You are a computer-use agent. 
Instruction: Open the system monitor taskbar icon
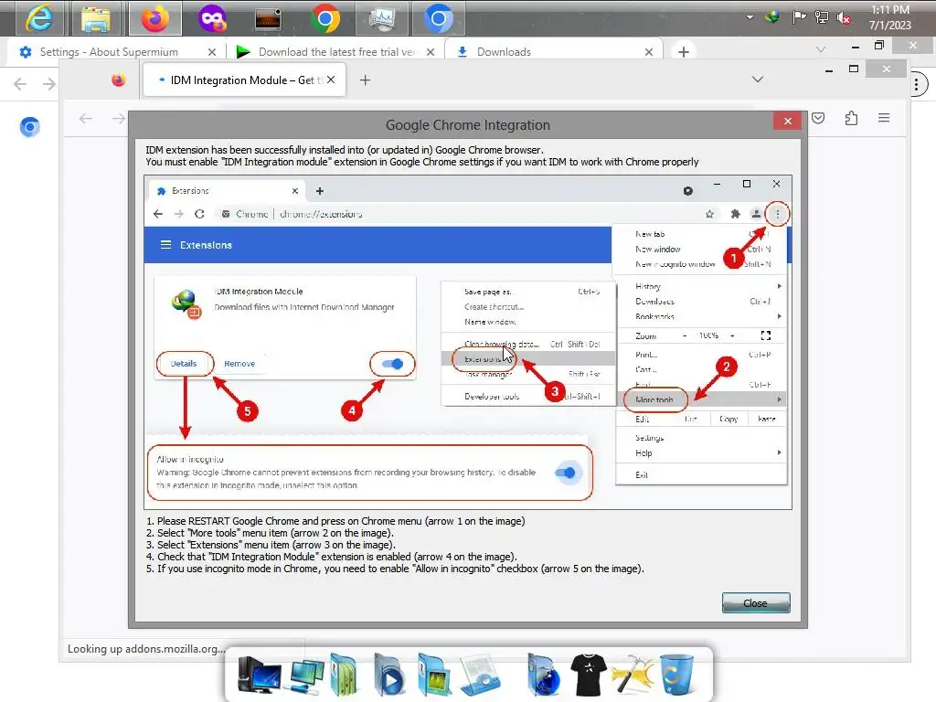[x=382, y=19]
